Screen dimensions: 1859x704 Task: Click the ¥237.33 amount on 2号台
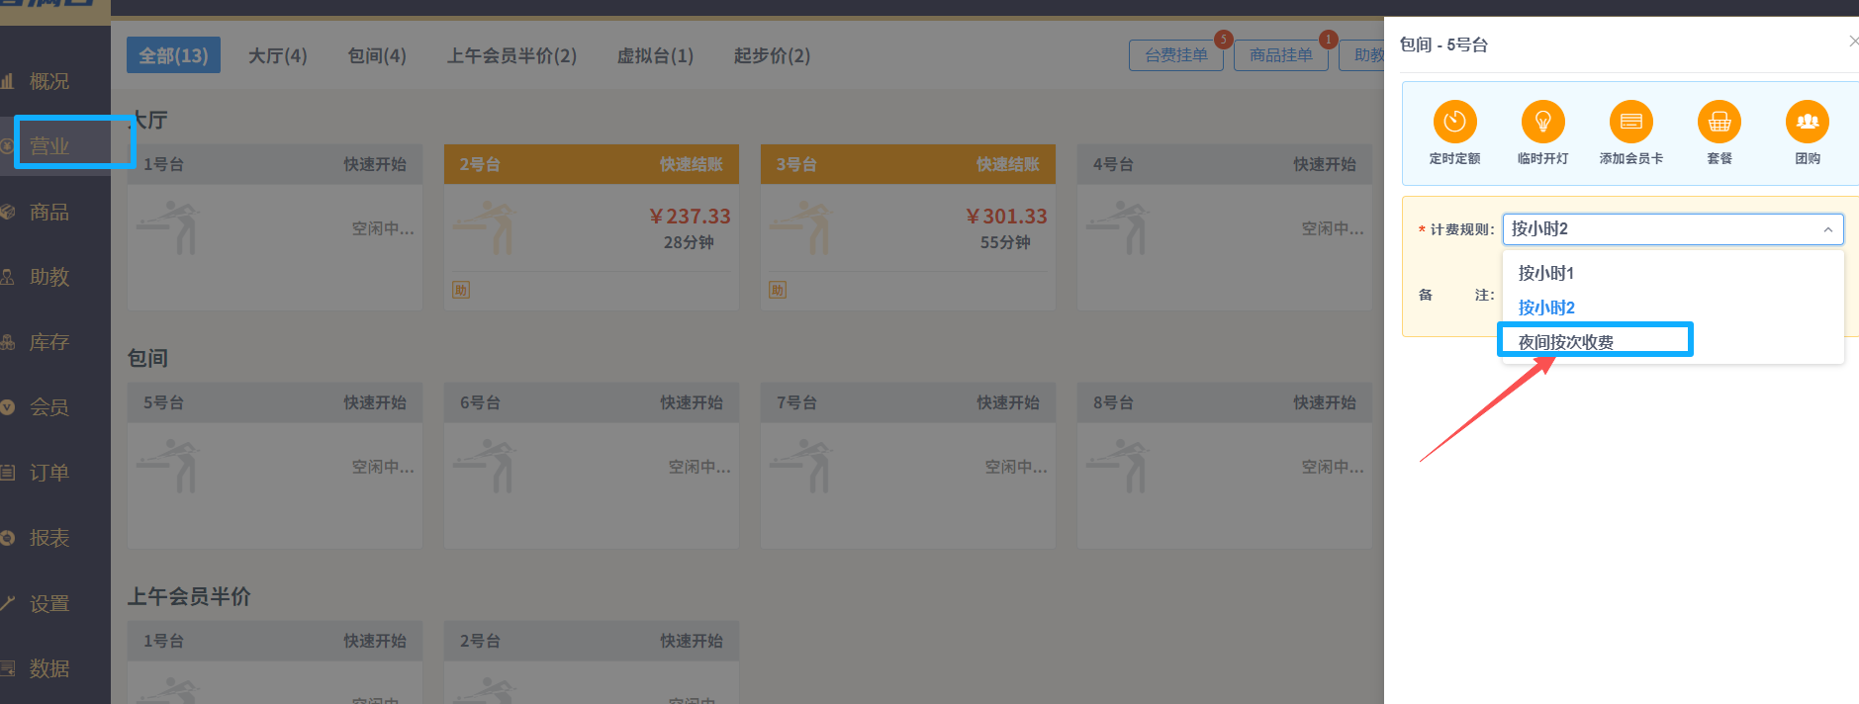(x=690, y=217)
